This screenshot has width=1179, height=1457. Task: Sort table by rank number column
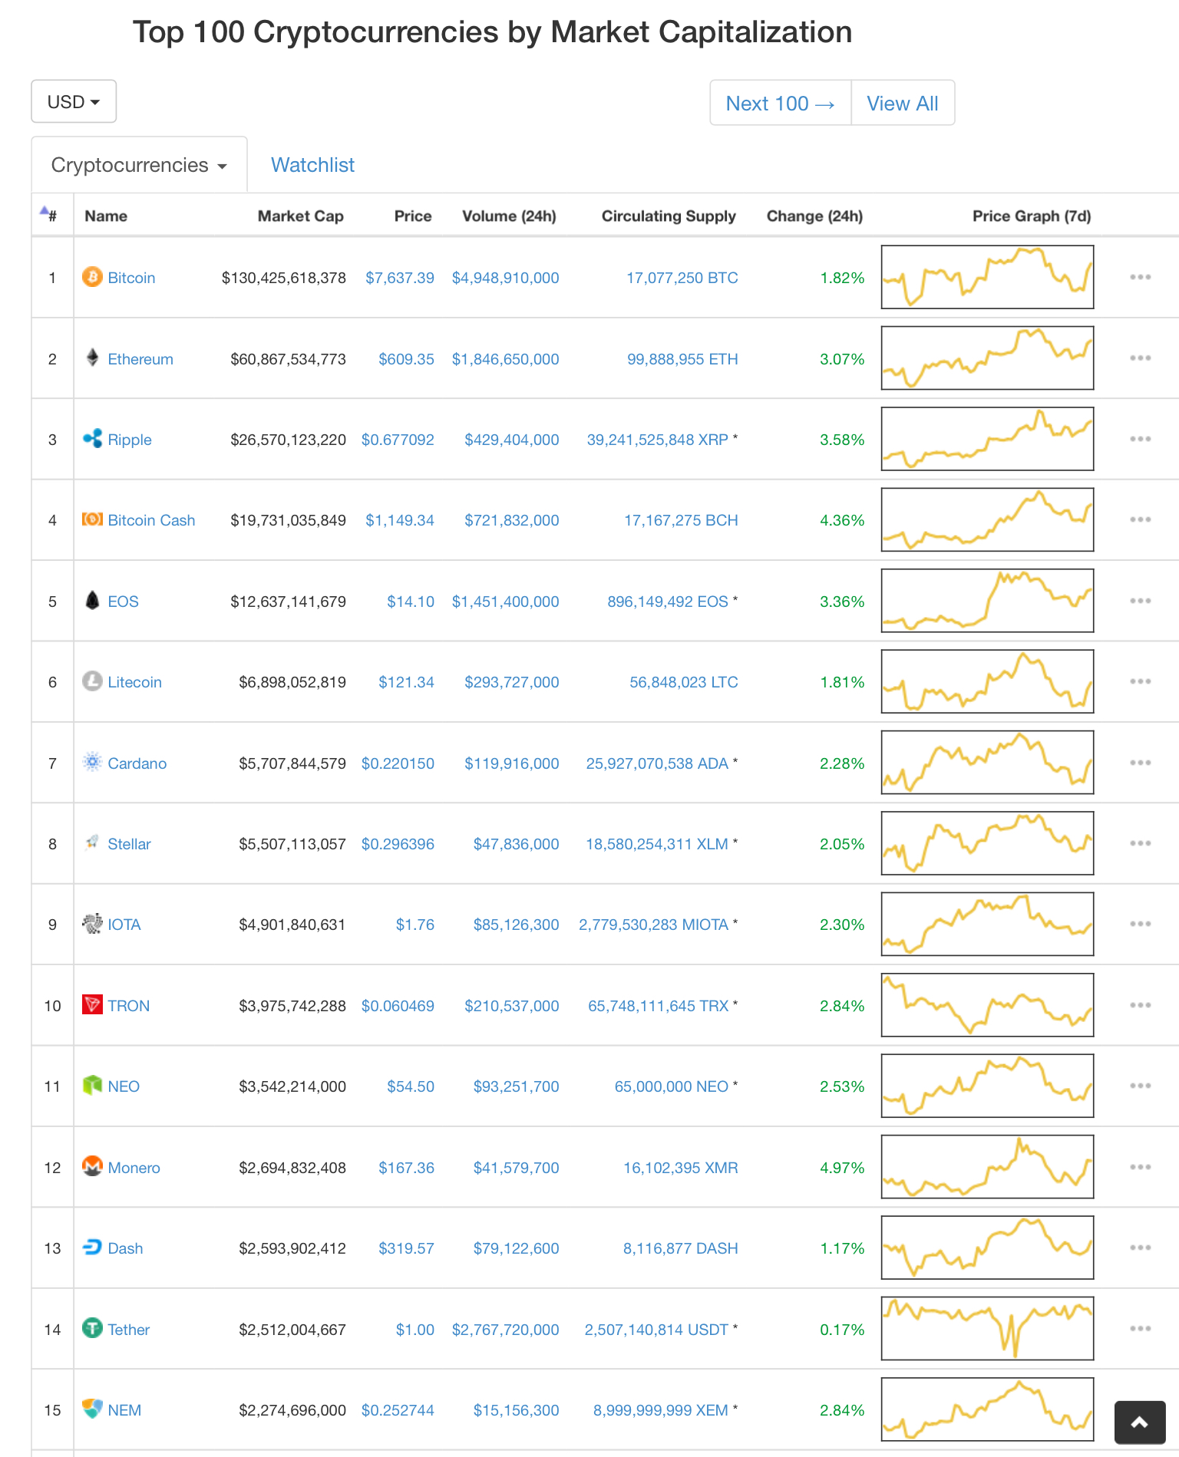click(51, 216)
